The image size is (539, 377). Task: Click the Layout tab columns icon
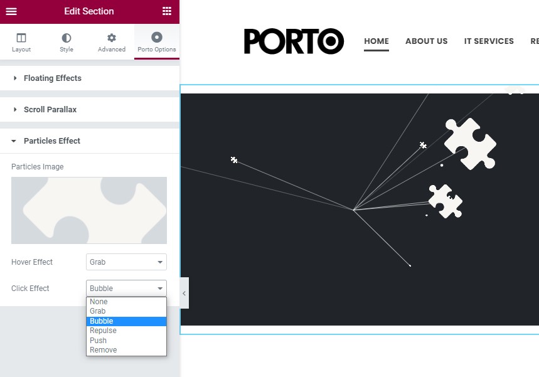pyautogui.click(x=21, y=38)
